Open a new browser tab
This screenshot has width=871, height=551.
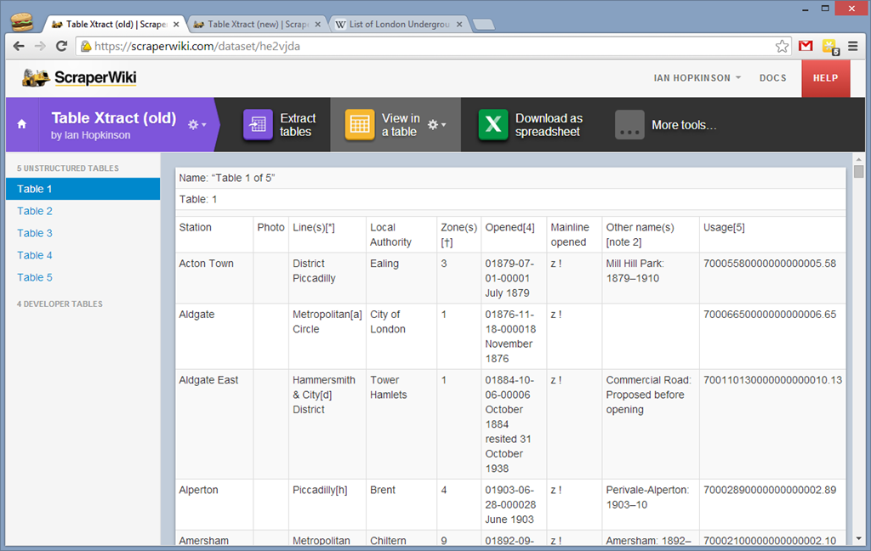pos(484,25)
